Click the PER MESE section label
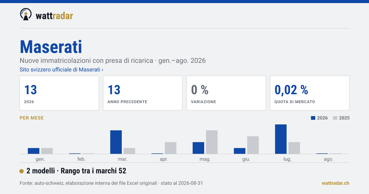This screenshot has width=369, height=194. 32,118
